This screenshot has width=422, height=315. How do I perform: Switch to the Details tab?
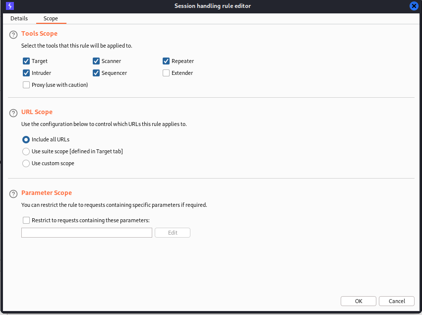pyautogui.click(x=19, y=18)
